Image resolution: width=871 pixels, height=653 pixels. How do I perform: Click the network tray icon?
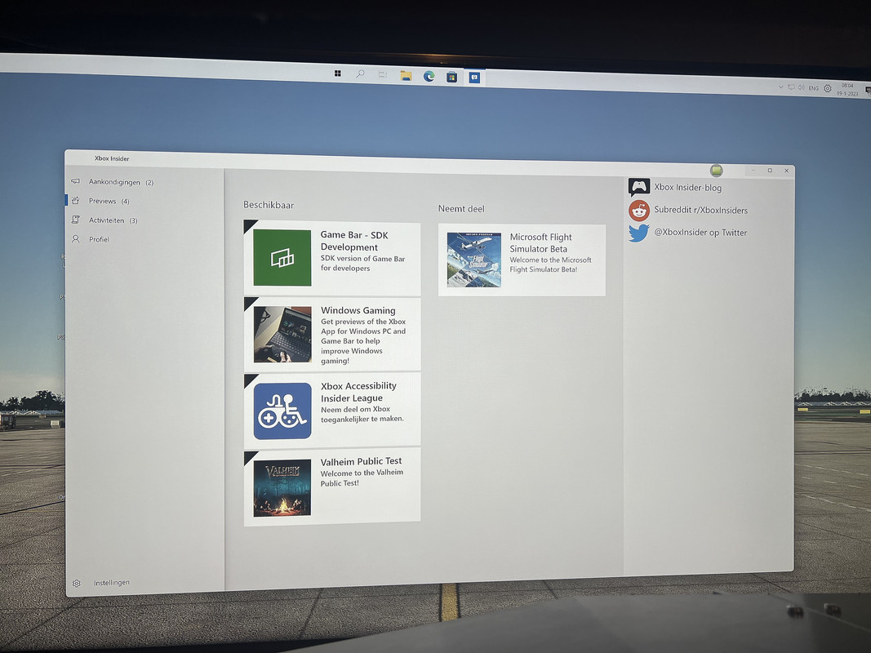[791, 87]
